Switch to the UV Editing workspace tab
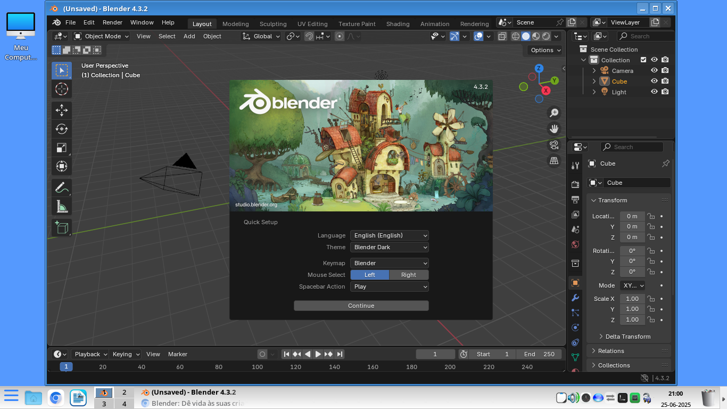Viewport: 727px width, 409px height. point(312,23)
